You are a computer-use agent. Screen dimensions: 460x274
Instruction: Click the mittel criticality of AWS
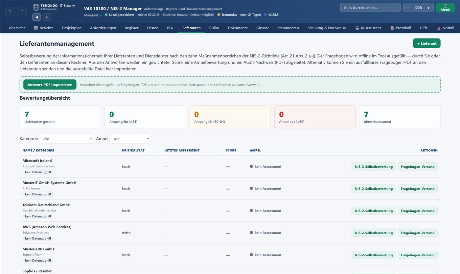[126, 233]
